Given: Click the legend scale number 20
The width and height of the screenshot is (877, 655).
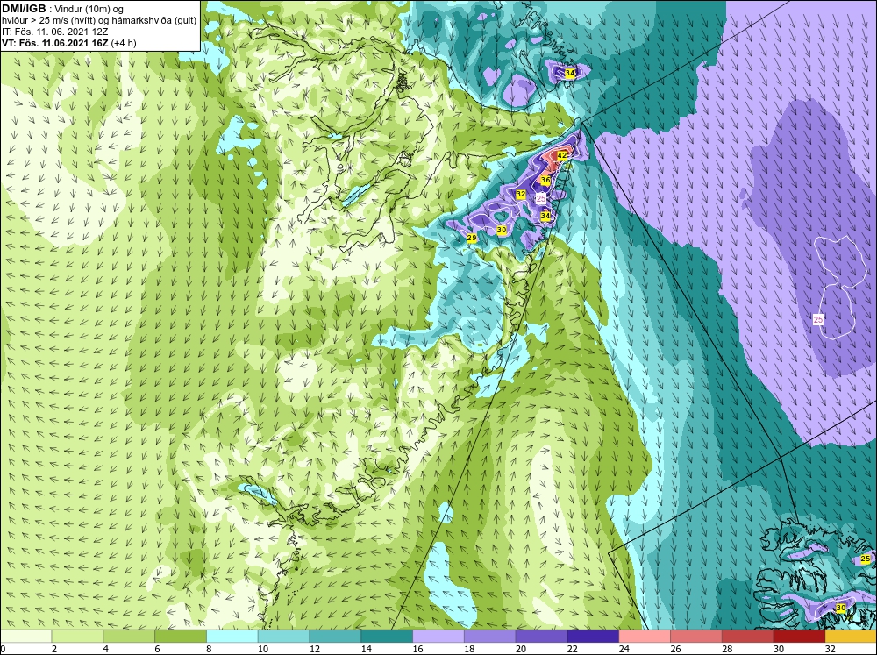Looking at the screenshot, I should [x=521, y=649].
